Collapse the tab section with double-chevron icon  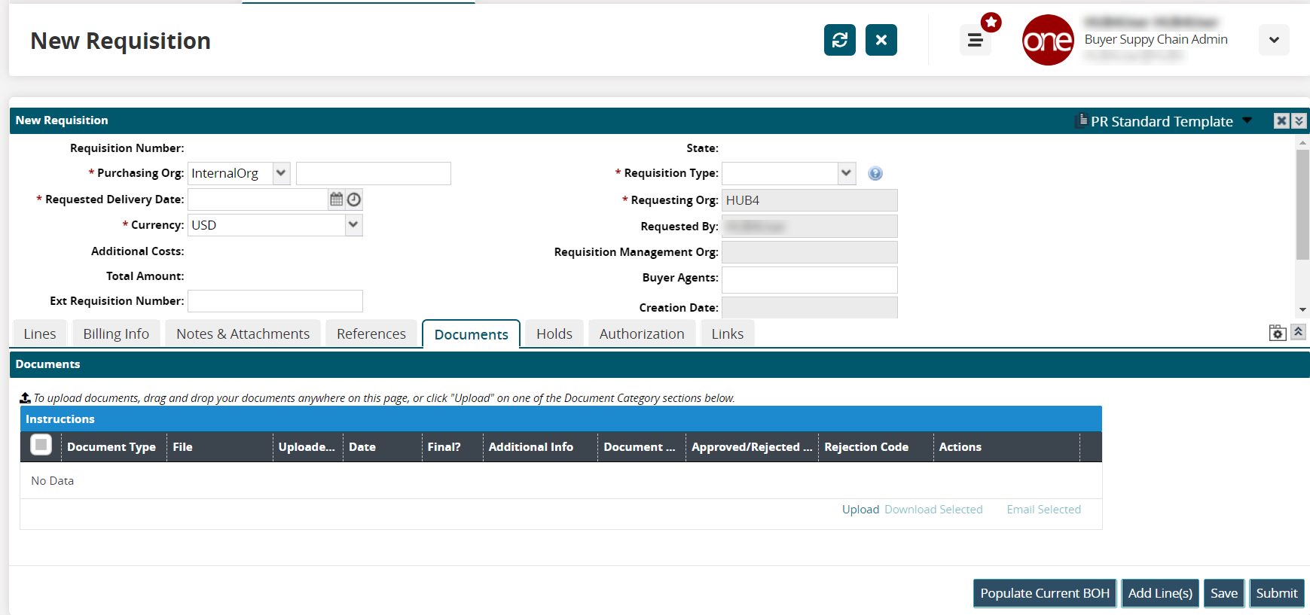tap(1298, 332)
